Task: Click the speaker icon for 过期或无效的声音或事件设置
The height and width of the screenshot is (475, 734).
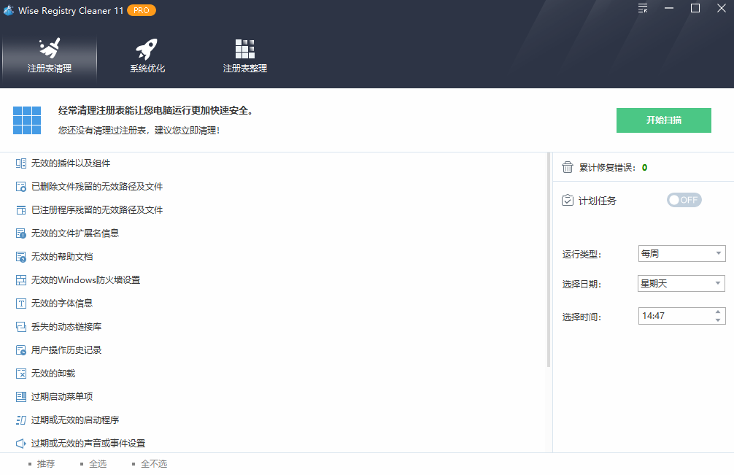Action: [x=20, y=443]
